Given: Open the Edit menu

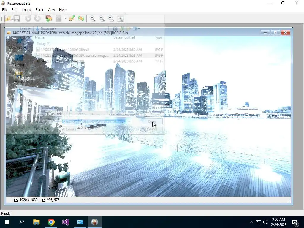Looking at the screenshot, I should 14,10.
